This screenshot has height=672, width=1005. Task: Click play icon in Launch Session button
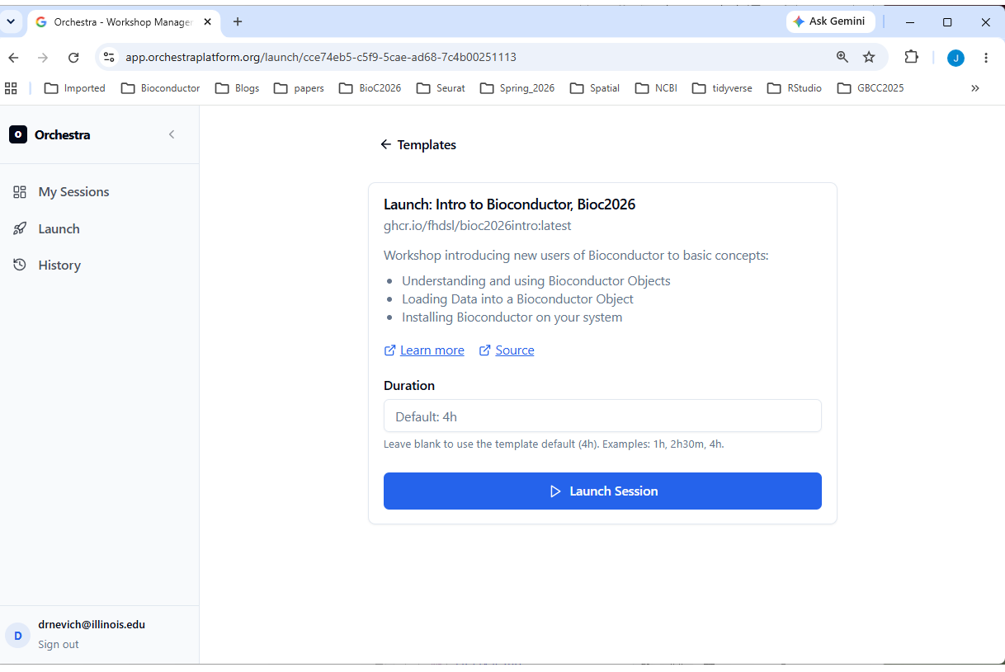coord(555,491)
